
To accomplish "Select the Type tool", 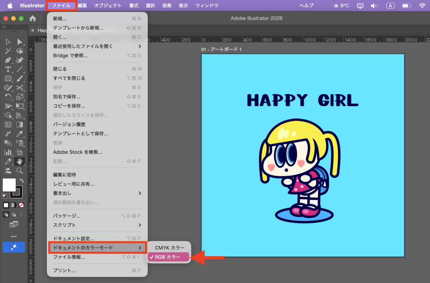I will point(8,69).
